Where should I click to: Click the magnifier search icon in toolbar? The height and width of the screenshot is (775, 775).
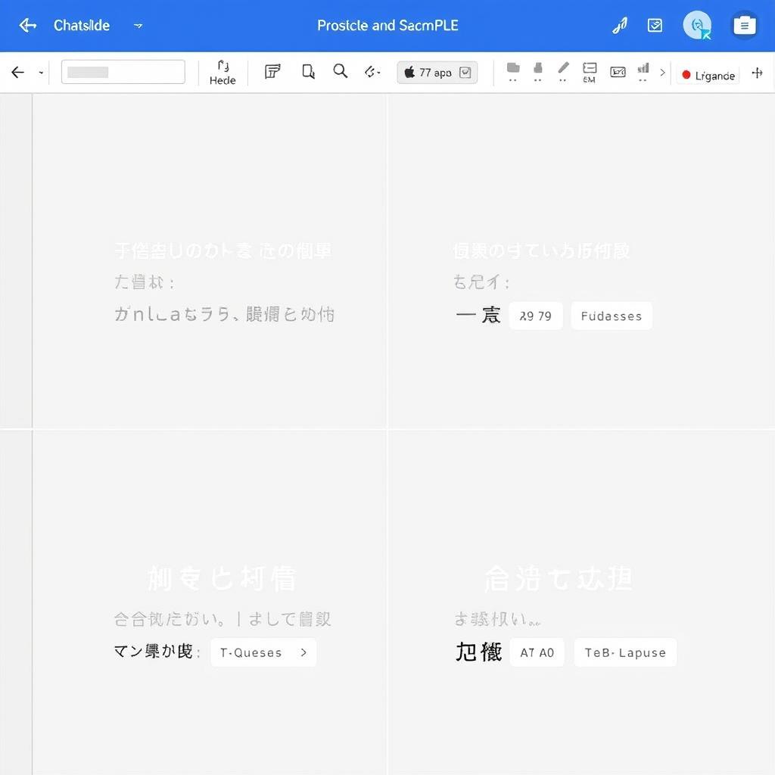tap(341, 71)
